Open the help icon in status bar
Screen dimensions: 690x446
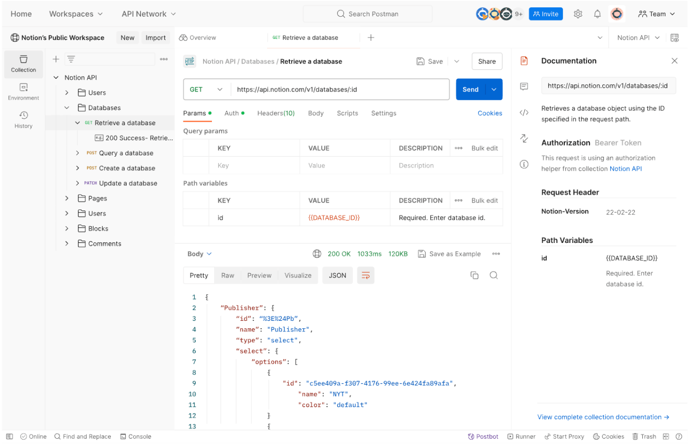point(679,437)
